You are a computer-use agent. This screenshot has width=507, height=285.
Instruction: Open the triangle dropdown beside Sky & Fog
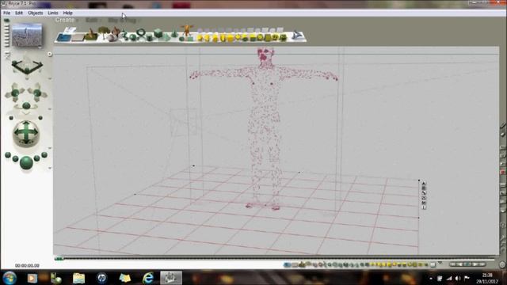click(x=139, y=21)
